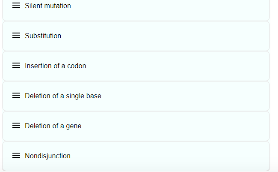The height and width of the screenshot is (172, 278).
Task: Click blank area of the Nondisjunction card
Action: (192, 156)
